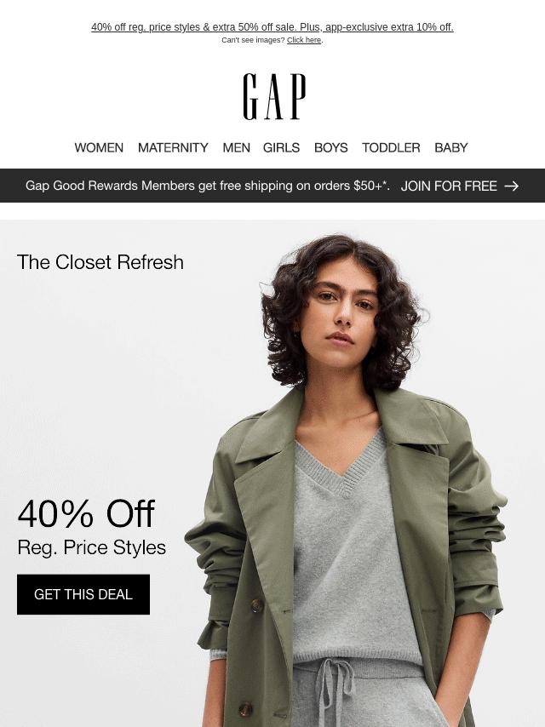545x727 pixels.
Task: Click the Gap logo
Action: click(x=274, y=96)
